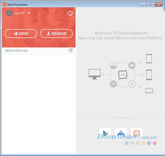Click the photo icon in the diagram
Viewport: 165px width, 156px height.
(113, 65)
